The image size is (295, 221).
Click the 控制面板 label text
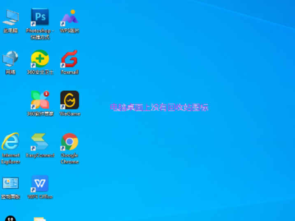[11, 197]
